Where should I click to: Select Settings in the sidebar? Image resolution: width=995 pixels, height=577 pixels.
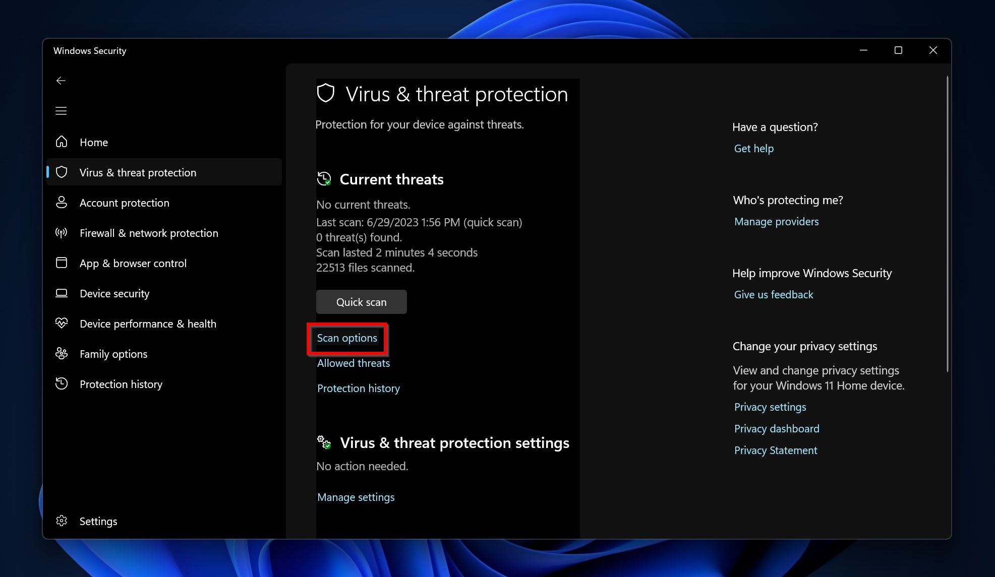pos(98,521)
